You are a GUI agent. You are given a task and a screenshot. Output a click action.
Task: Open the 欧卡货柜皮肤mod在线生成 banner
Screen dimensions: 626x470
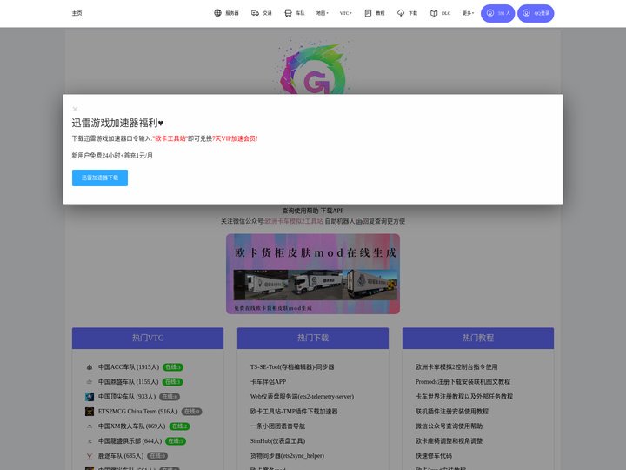[313, 274]
